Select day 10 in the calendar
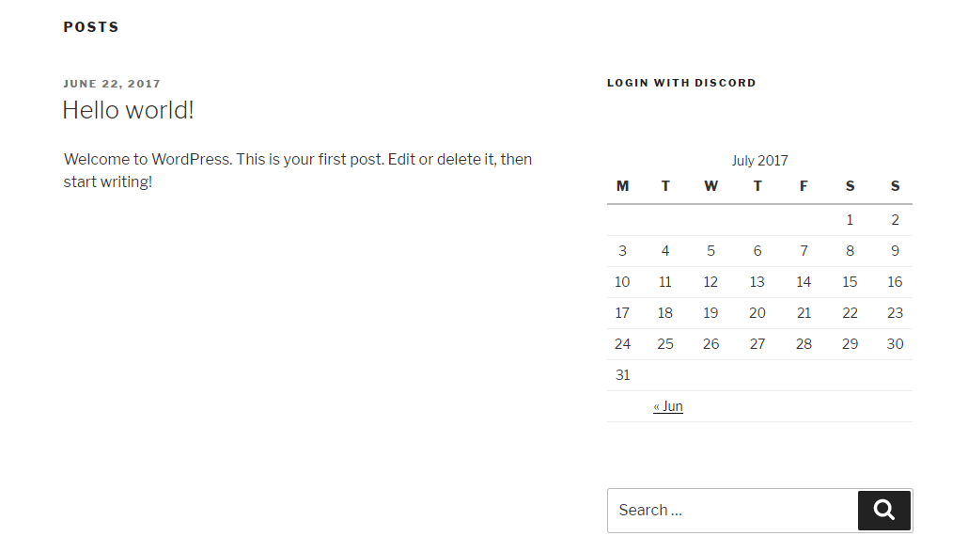968x552 pixels. pos(622,282)
